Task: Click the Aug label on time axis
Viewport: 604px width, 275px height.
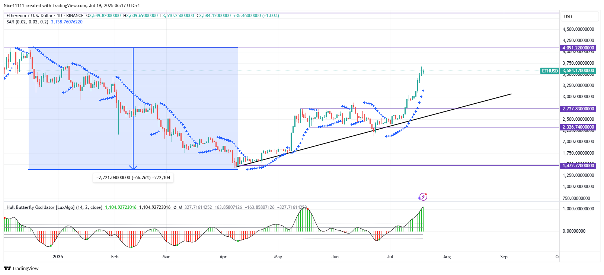Action: 447,257
